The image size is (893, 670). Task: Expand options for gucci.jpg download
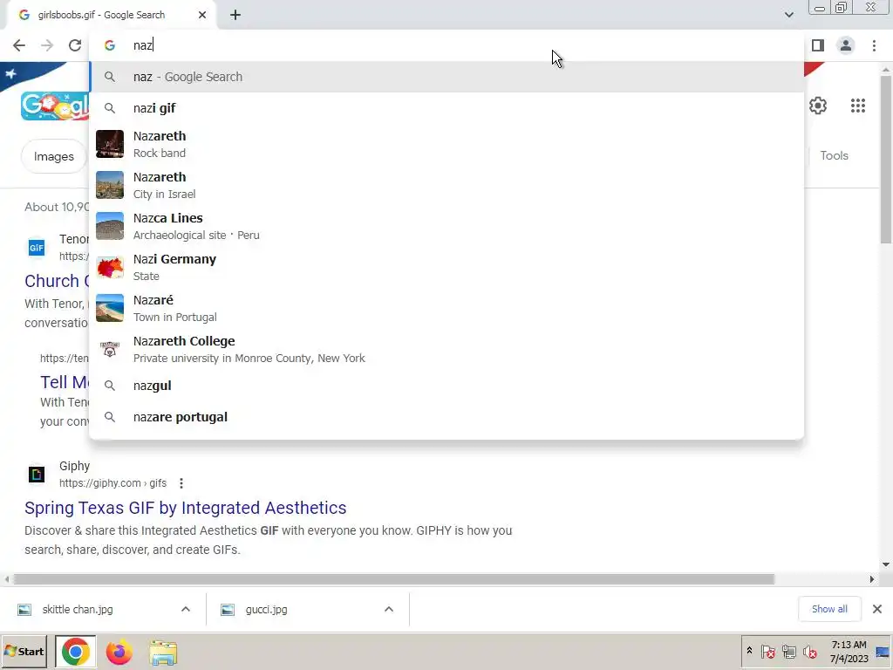click(389, 610)
